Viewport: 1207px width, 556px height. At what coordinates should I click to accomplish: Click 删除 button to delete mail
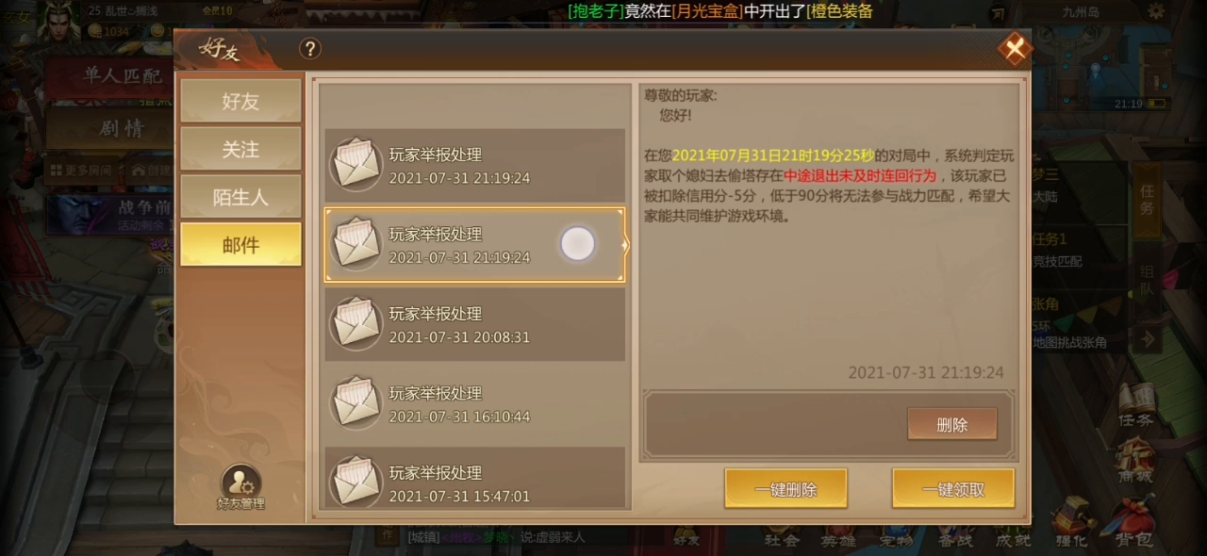click(x=952, y=424)
